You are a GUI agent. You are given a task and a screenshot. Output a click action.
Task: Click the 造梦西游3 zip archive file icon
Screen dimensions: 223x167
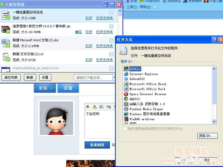point(6,29)
